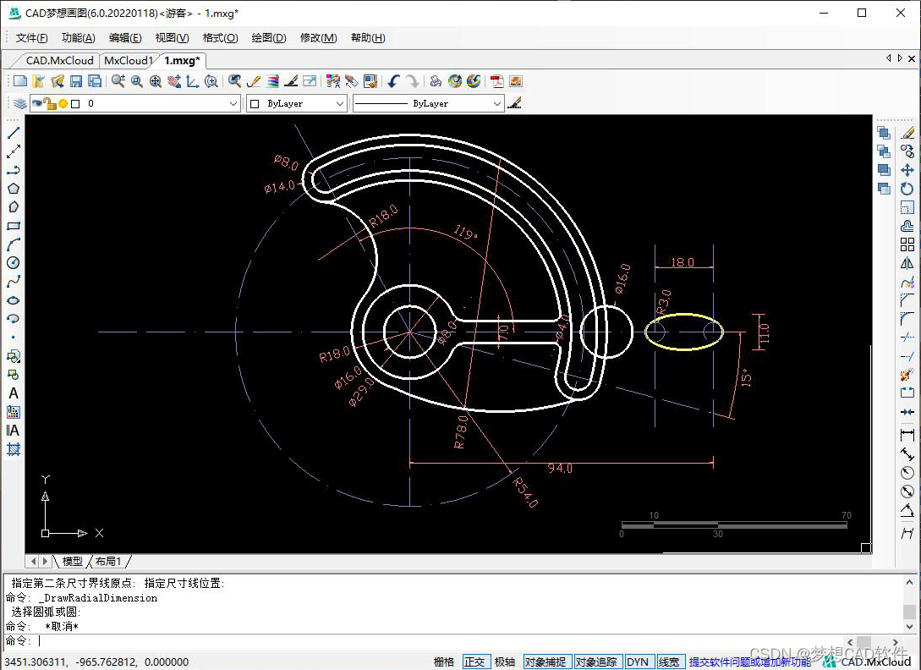Open the 帮助(H) menu
Viewport: 921px width, 670px height.
pos(368,37)
